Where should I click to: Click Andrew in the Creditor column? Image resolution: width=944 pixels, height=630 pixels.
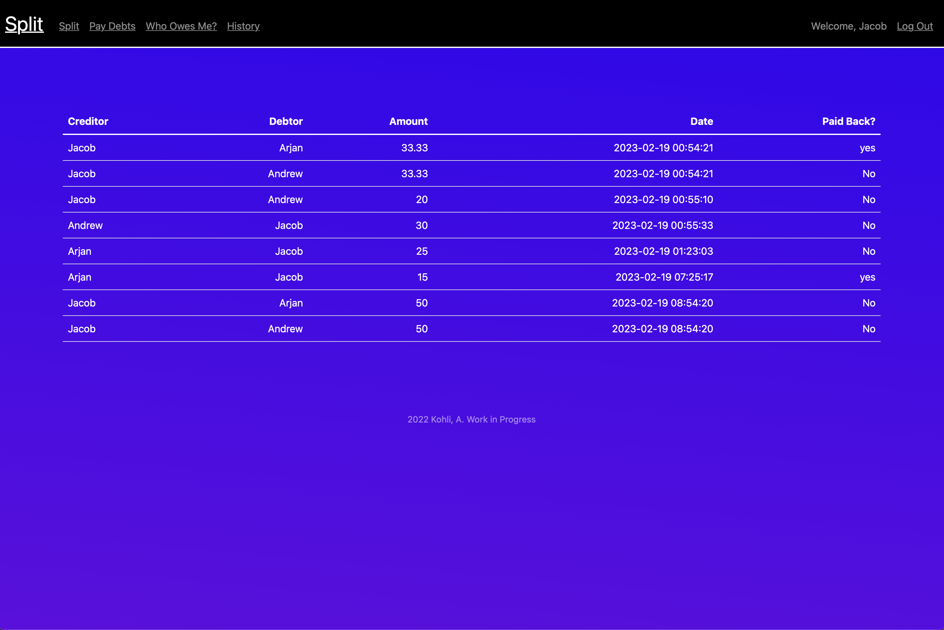(x=85, y=225)
